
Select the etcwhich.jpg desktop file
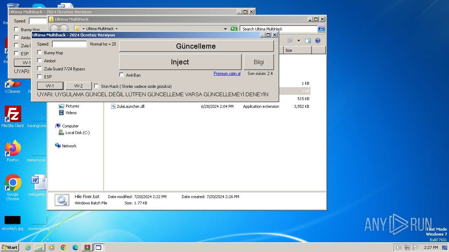point(13,223)
